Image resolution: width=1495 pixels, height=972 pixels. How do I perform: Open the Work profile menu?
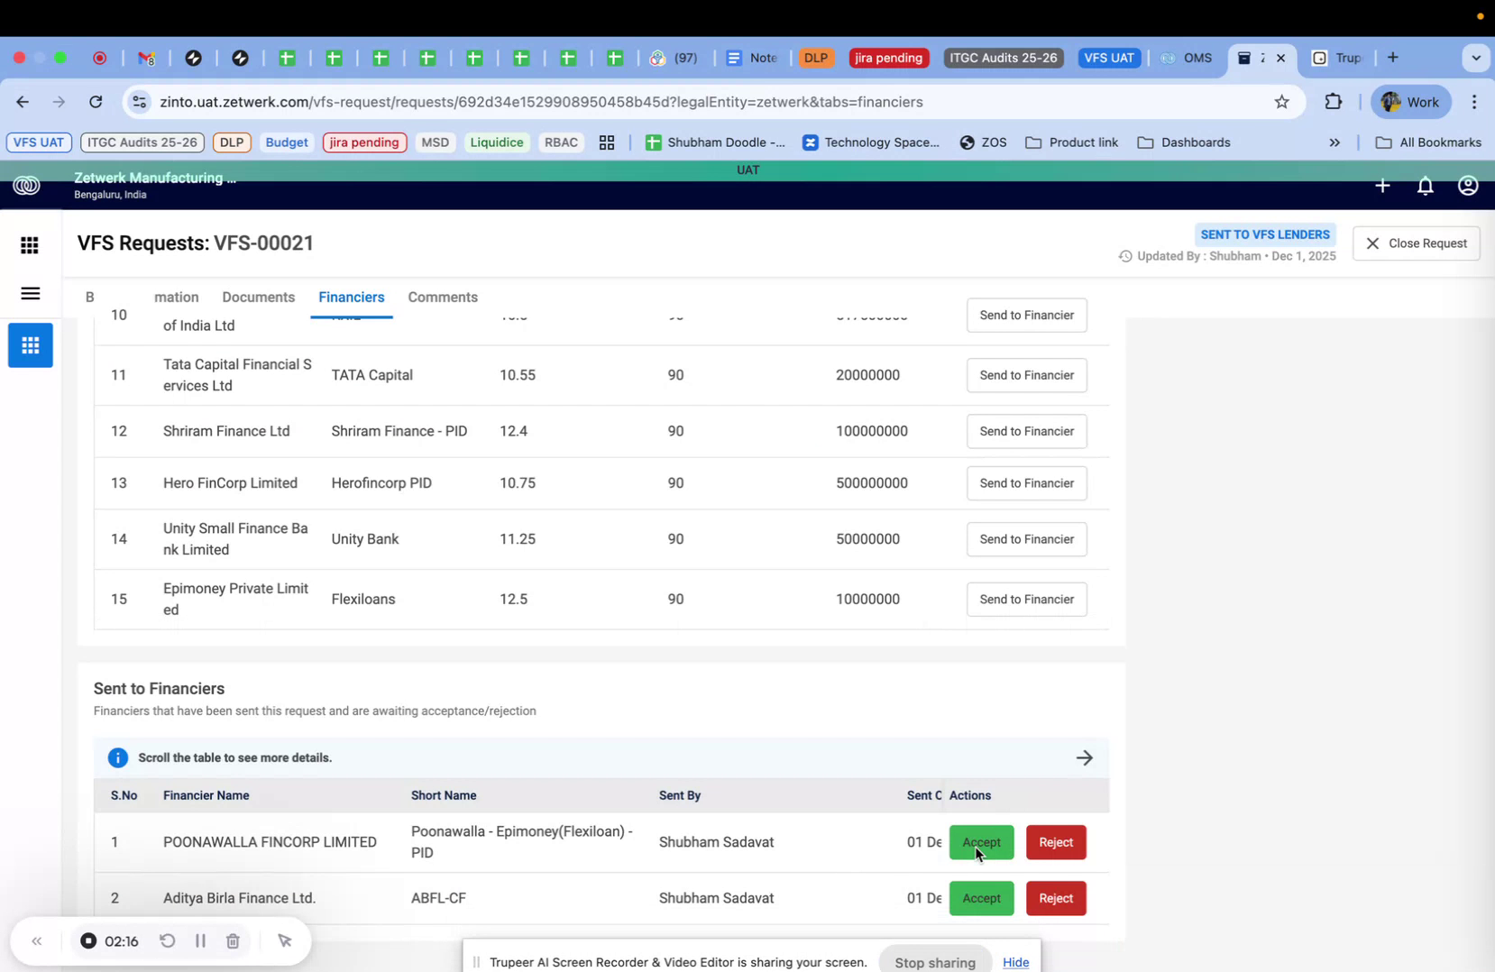[1409, 101]
